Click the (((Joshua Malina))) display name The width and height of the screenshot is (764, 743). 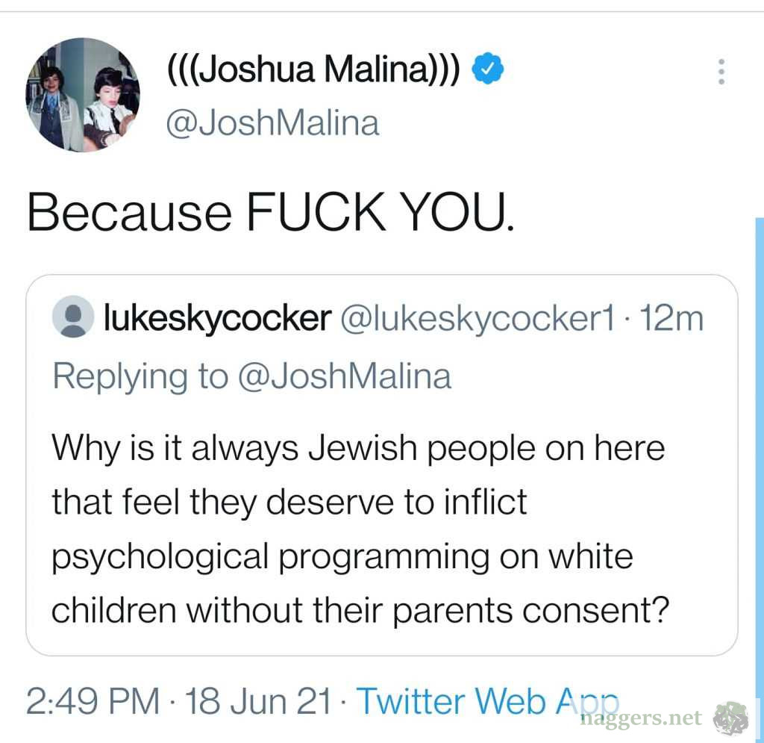click(x=312, y=72)
